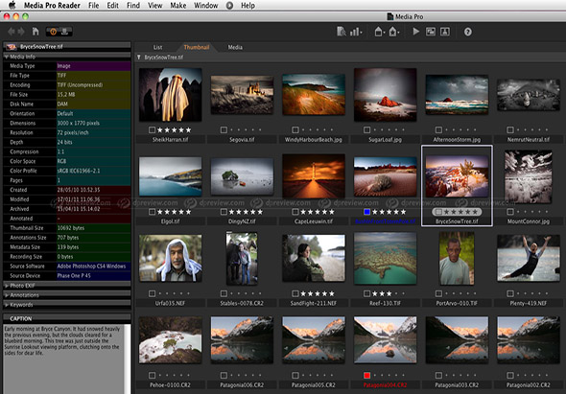Set fifth star rating on BryceSnowTree.tif
Viewport: 566px width, 394px height.
click(x=475, y=212)
